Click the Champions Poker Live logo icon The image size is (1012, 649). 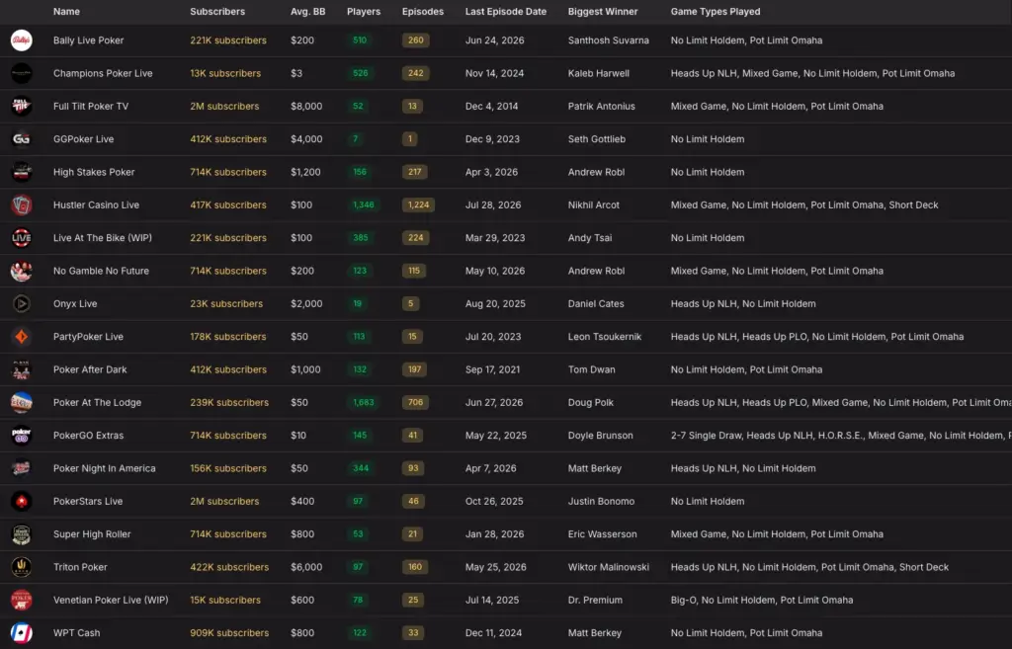click(x=22, y=73)
